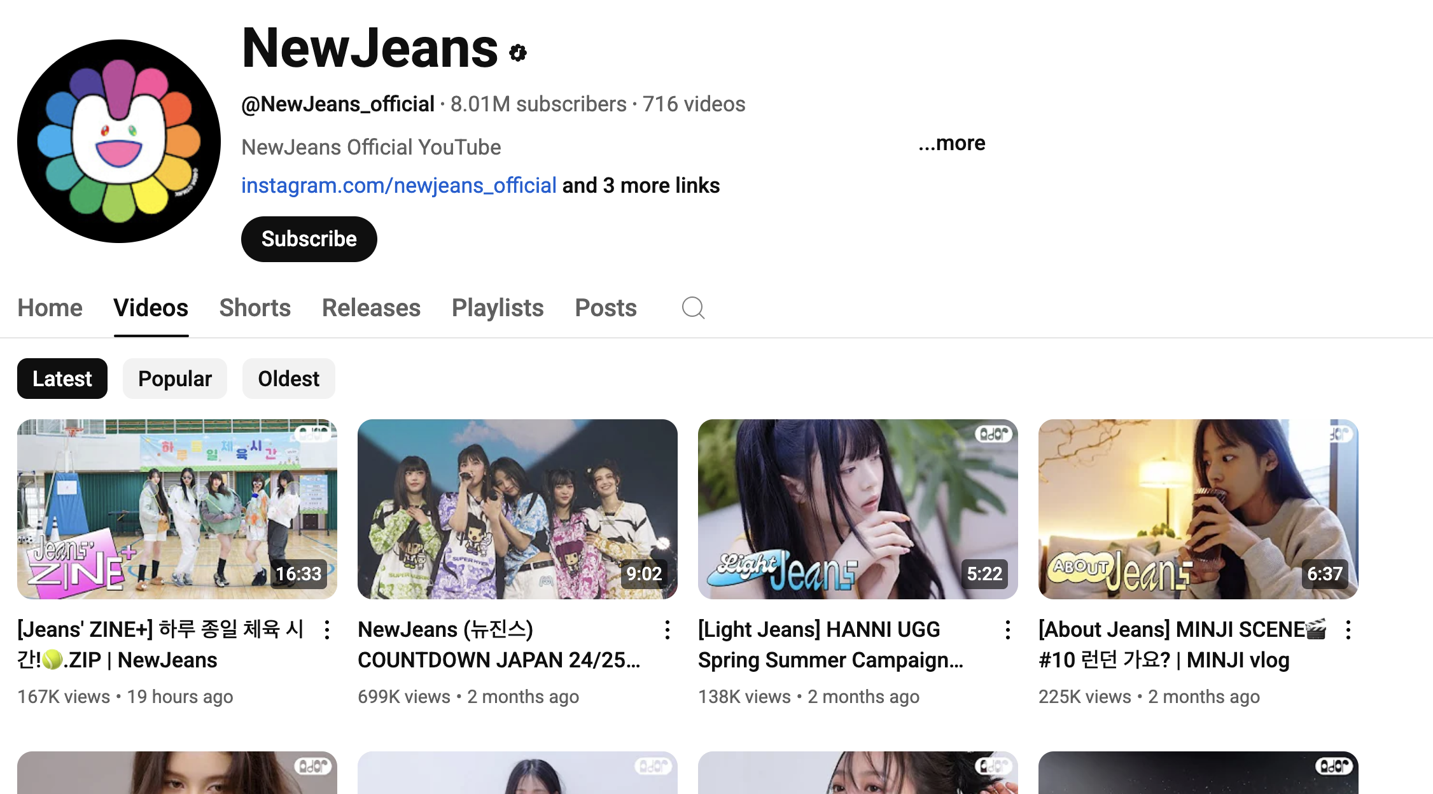The height and width of the screenshot is (794, 1433).
Task: Go to the Home tab
Action: tap(50, 308)
